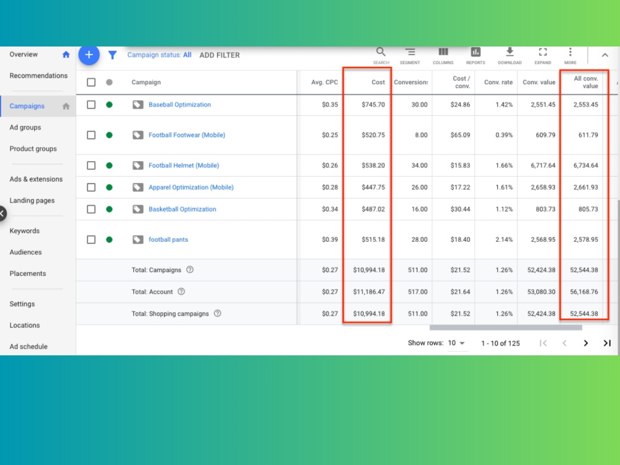Check the Baseball Optimization row checkbox
Image resolution: width=620 pixels, height=465 pixels.
tap(91, 105)
